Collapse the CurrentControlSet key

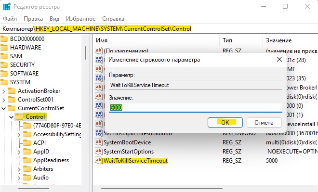[x=3, y=108]
